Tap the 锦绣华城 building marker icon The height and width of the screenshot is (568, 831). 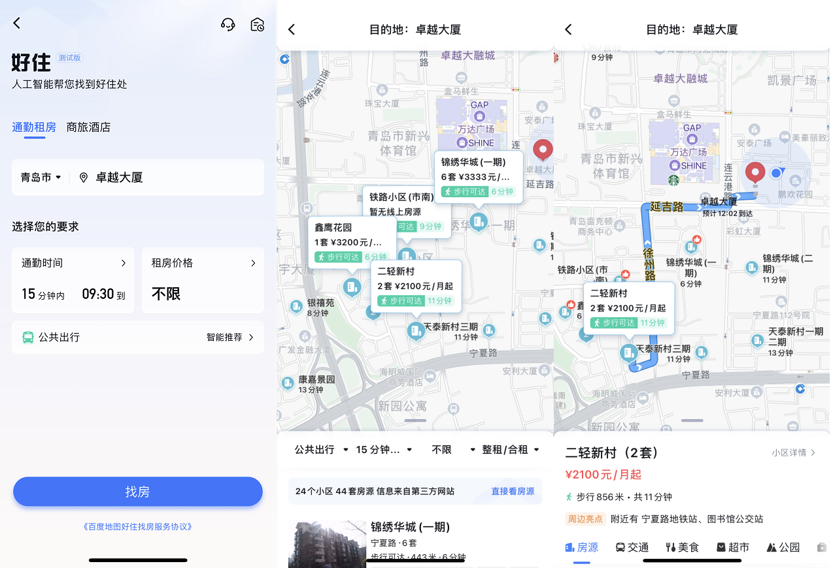478,222
